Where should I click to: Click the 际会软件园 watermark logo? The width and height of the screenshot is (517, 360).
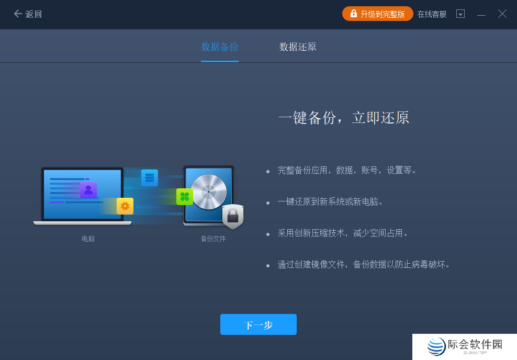(463, 346)
